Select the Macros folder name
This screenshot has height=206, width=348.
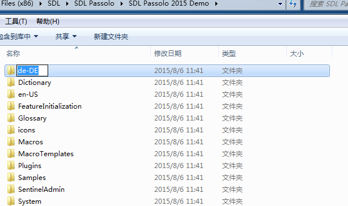(31, 141)
